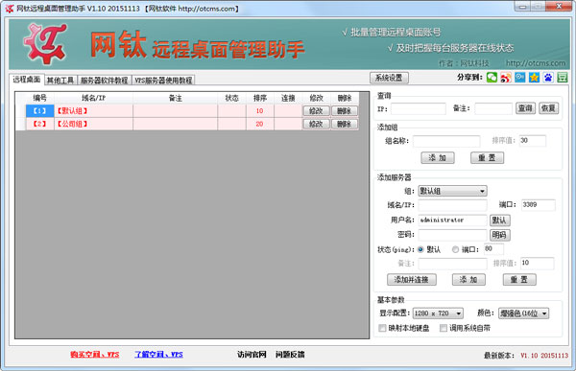The width and height of the screenshot is (576, 371).
Task: Open the 颜色 color depth dropdown
Action: pyautogui.click(x=523, y=313)
